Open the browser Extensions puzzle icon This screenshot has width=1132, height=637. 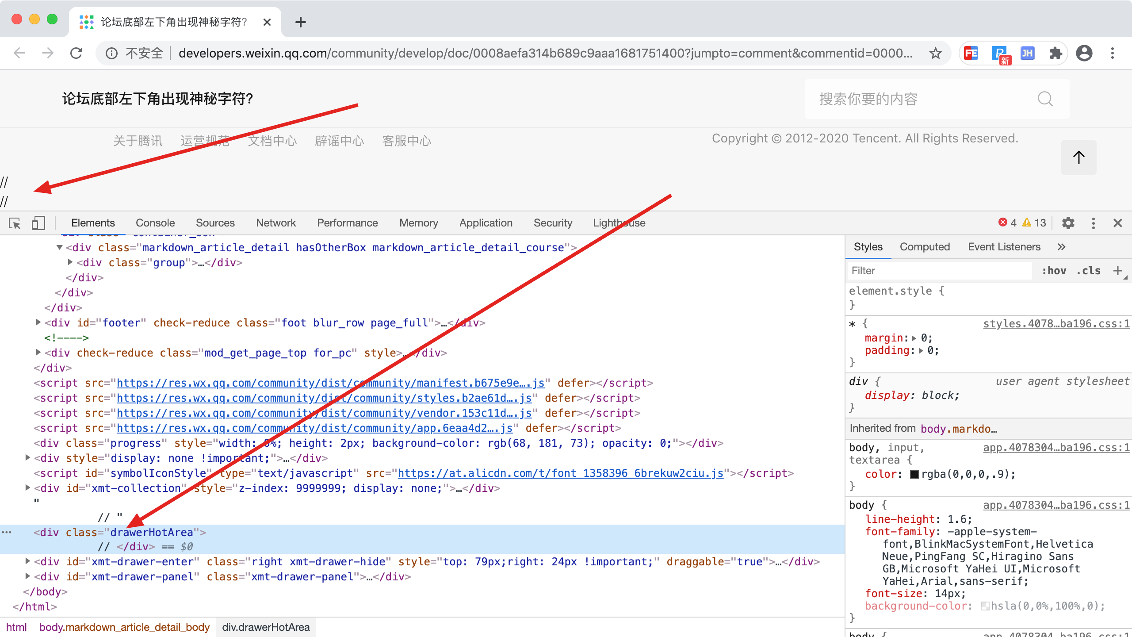pyautogui.click(x=1056, y=54)
